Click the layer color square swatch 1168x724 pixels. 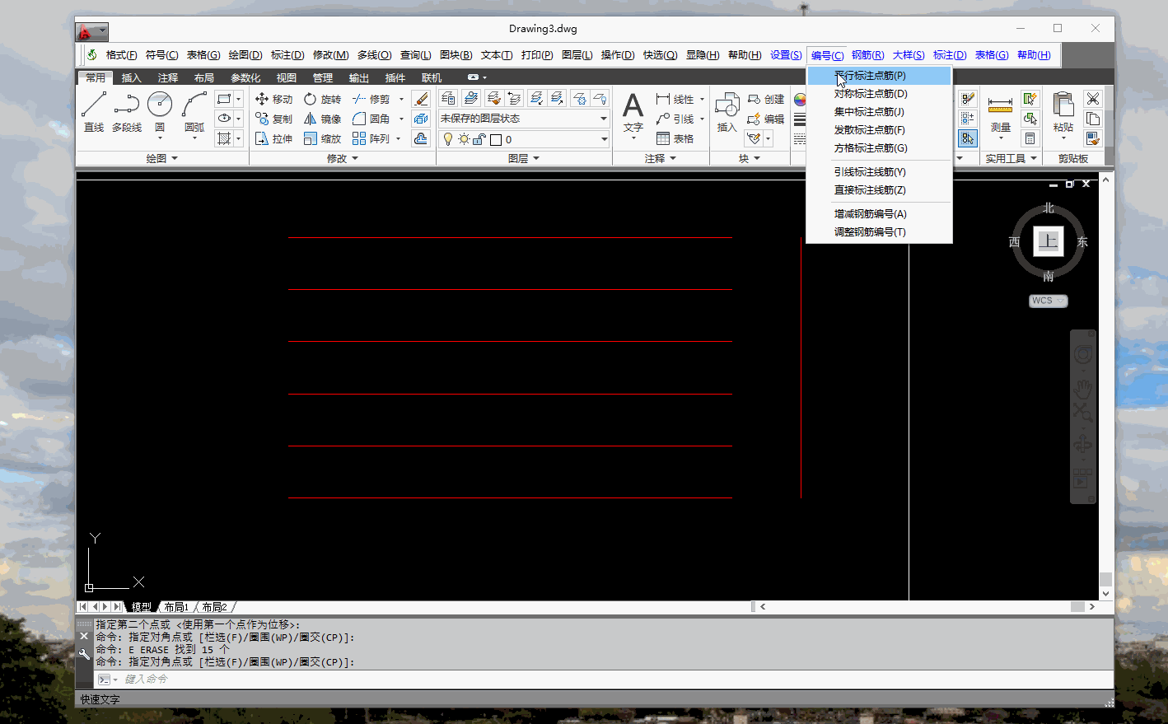[496, 139]
